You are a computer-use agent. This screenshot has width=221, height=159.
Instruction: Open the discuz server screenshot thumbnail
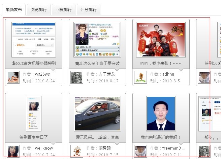coord(34,40)
